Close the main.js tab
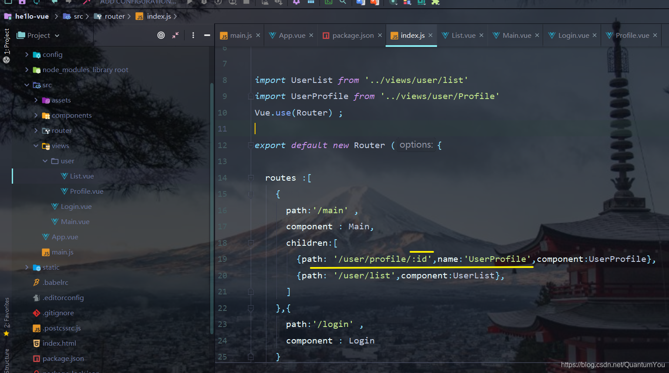Screen dimensions: 669x373 point(258,35)
